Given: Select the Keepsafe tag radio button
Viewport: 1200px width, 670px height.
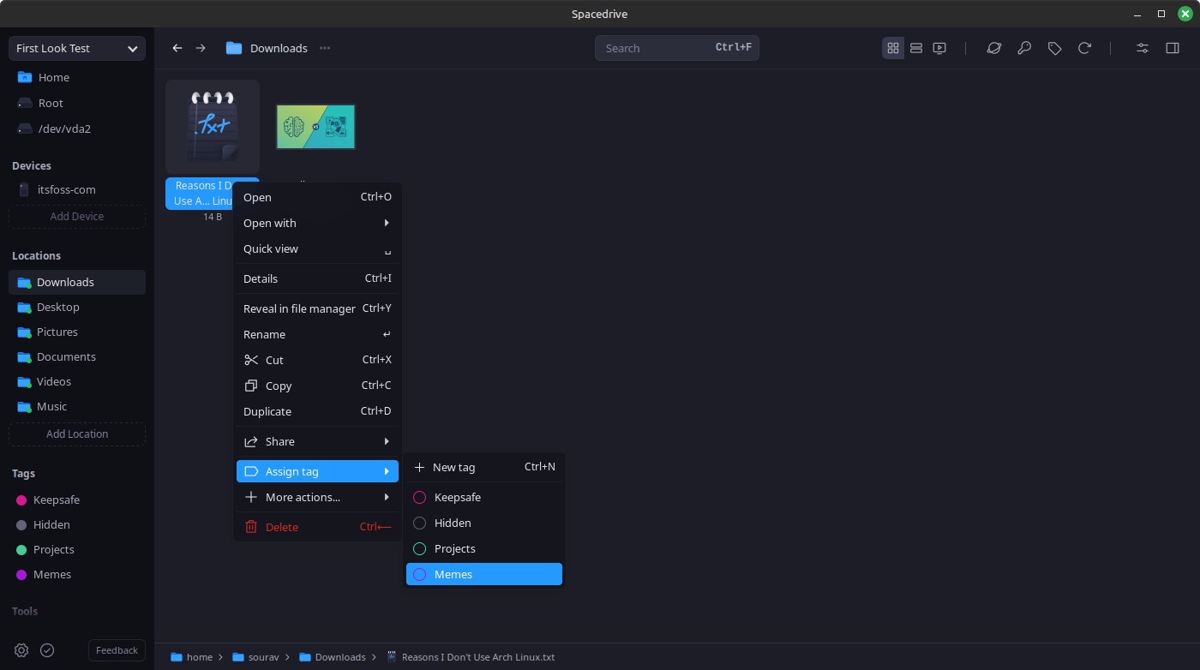Looking at the screenshot, I should point(419,497).
